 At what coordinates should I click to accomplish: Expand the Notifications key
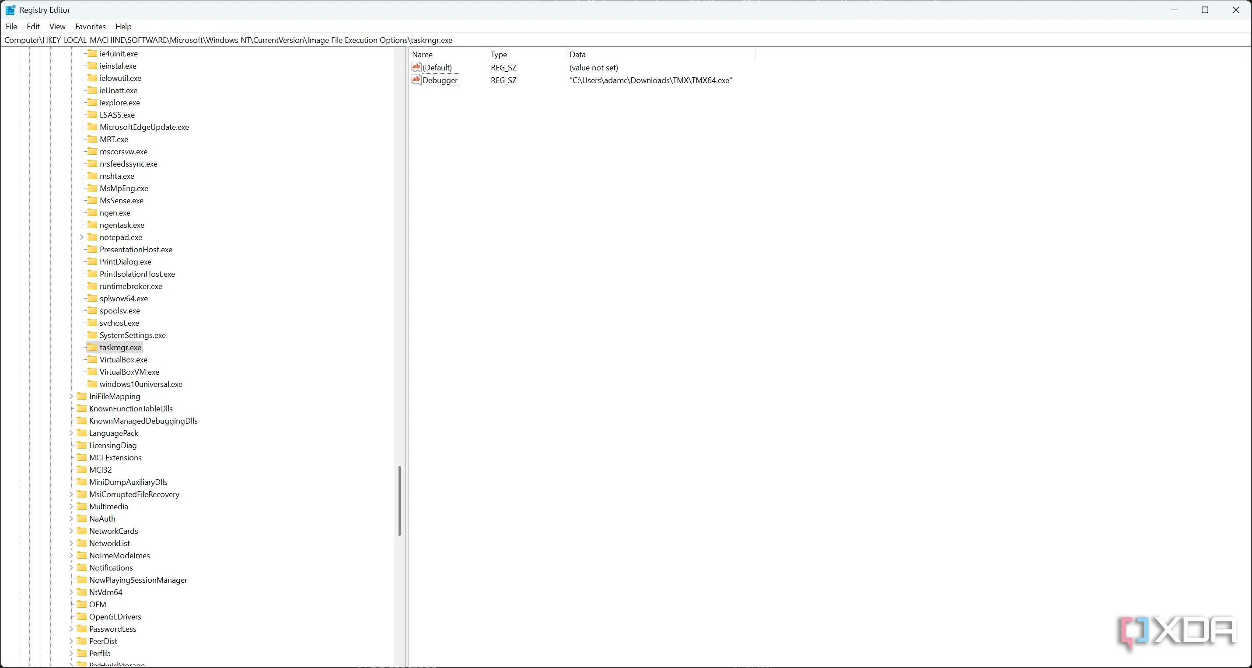pyautogui.click(x=71, y=567)
